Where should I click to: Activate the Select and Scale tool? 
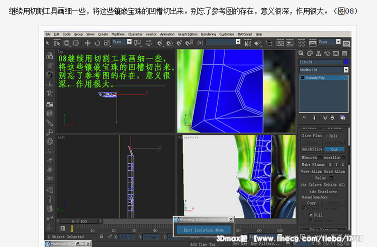[x=107, y=43]
